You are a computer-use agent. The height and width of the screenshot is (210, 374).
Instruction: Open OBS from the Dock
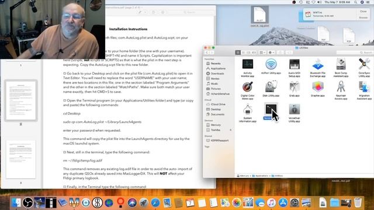click(27, 202)
